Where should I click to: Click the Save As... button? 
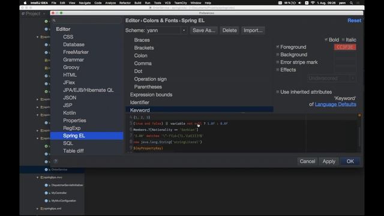204,31
